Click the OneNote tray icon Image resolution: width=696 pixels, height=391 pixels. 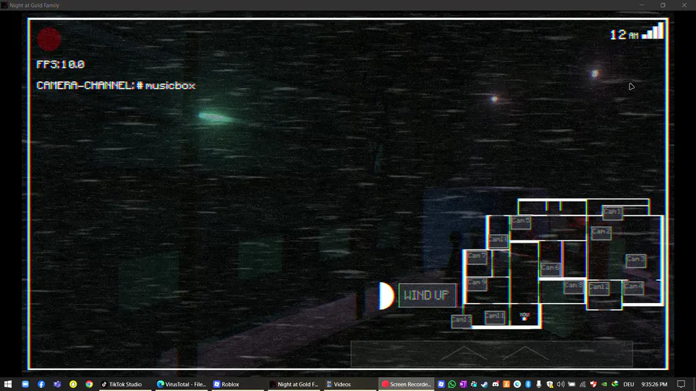[x=463, y=384]
